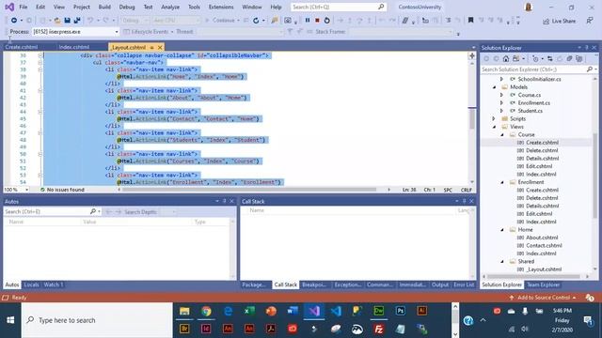
Task: Click the editor vertical scrollbar thumb
Action: pos(472,119)
